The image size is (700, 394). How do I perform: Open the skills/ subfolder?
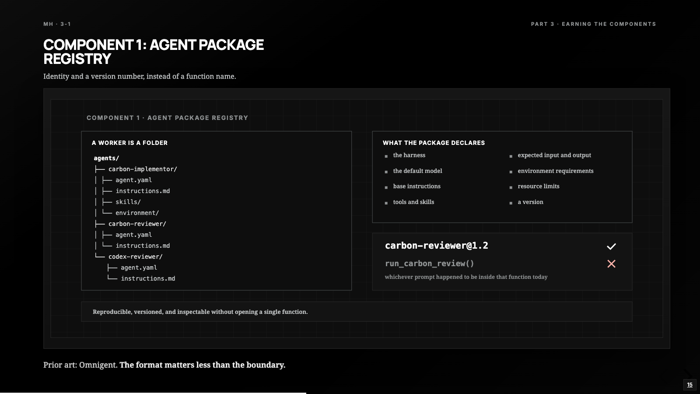(x=128, y=202)
